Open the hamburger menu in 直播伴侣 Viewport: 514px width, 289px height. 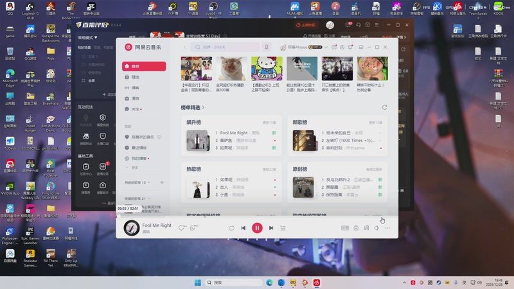[x=377, y=25]
